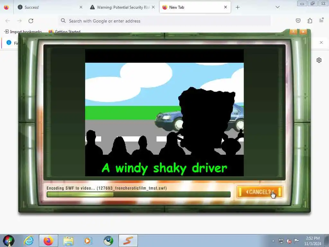
Task: Minimize the SWF converter window
Action: [x=293, y=32]
